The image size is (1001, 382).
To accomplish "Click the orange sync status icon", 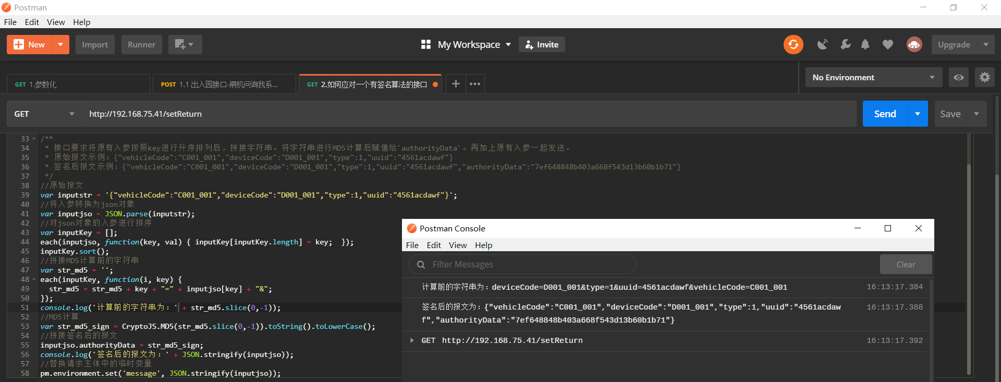I will tap(793, 45).
